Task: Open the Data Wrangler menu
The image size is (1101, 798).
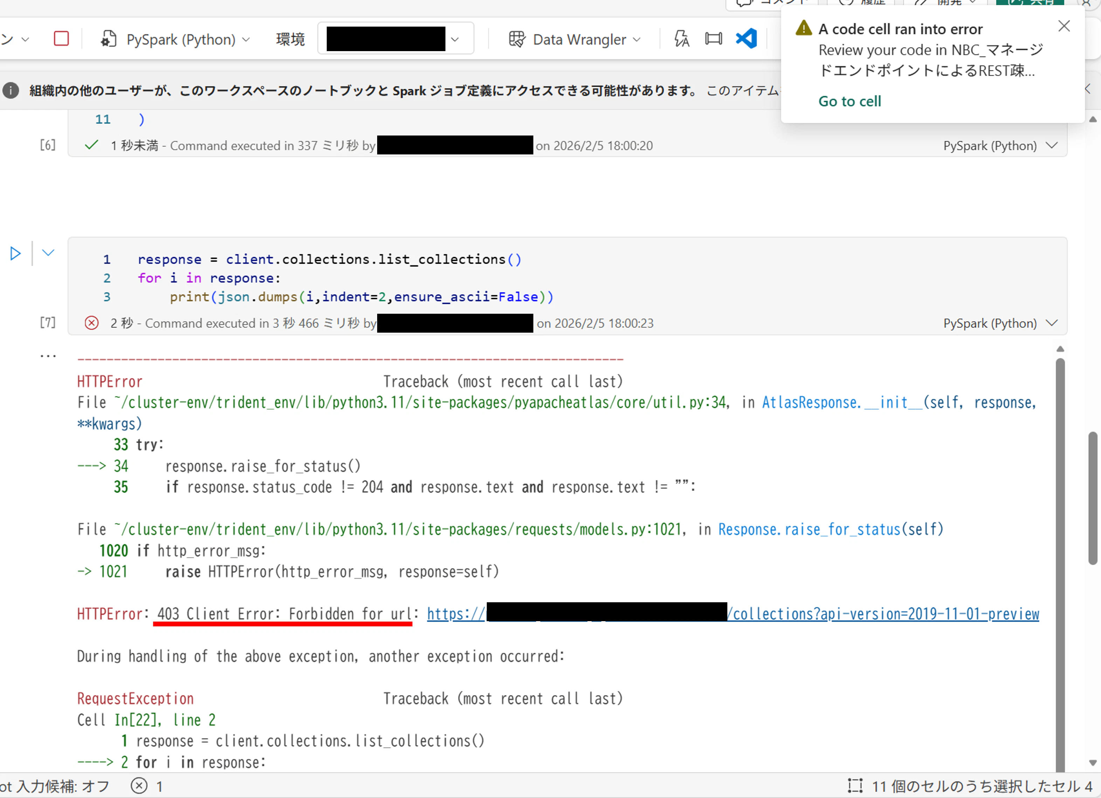Action: click(574, 39)
